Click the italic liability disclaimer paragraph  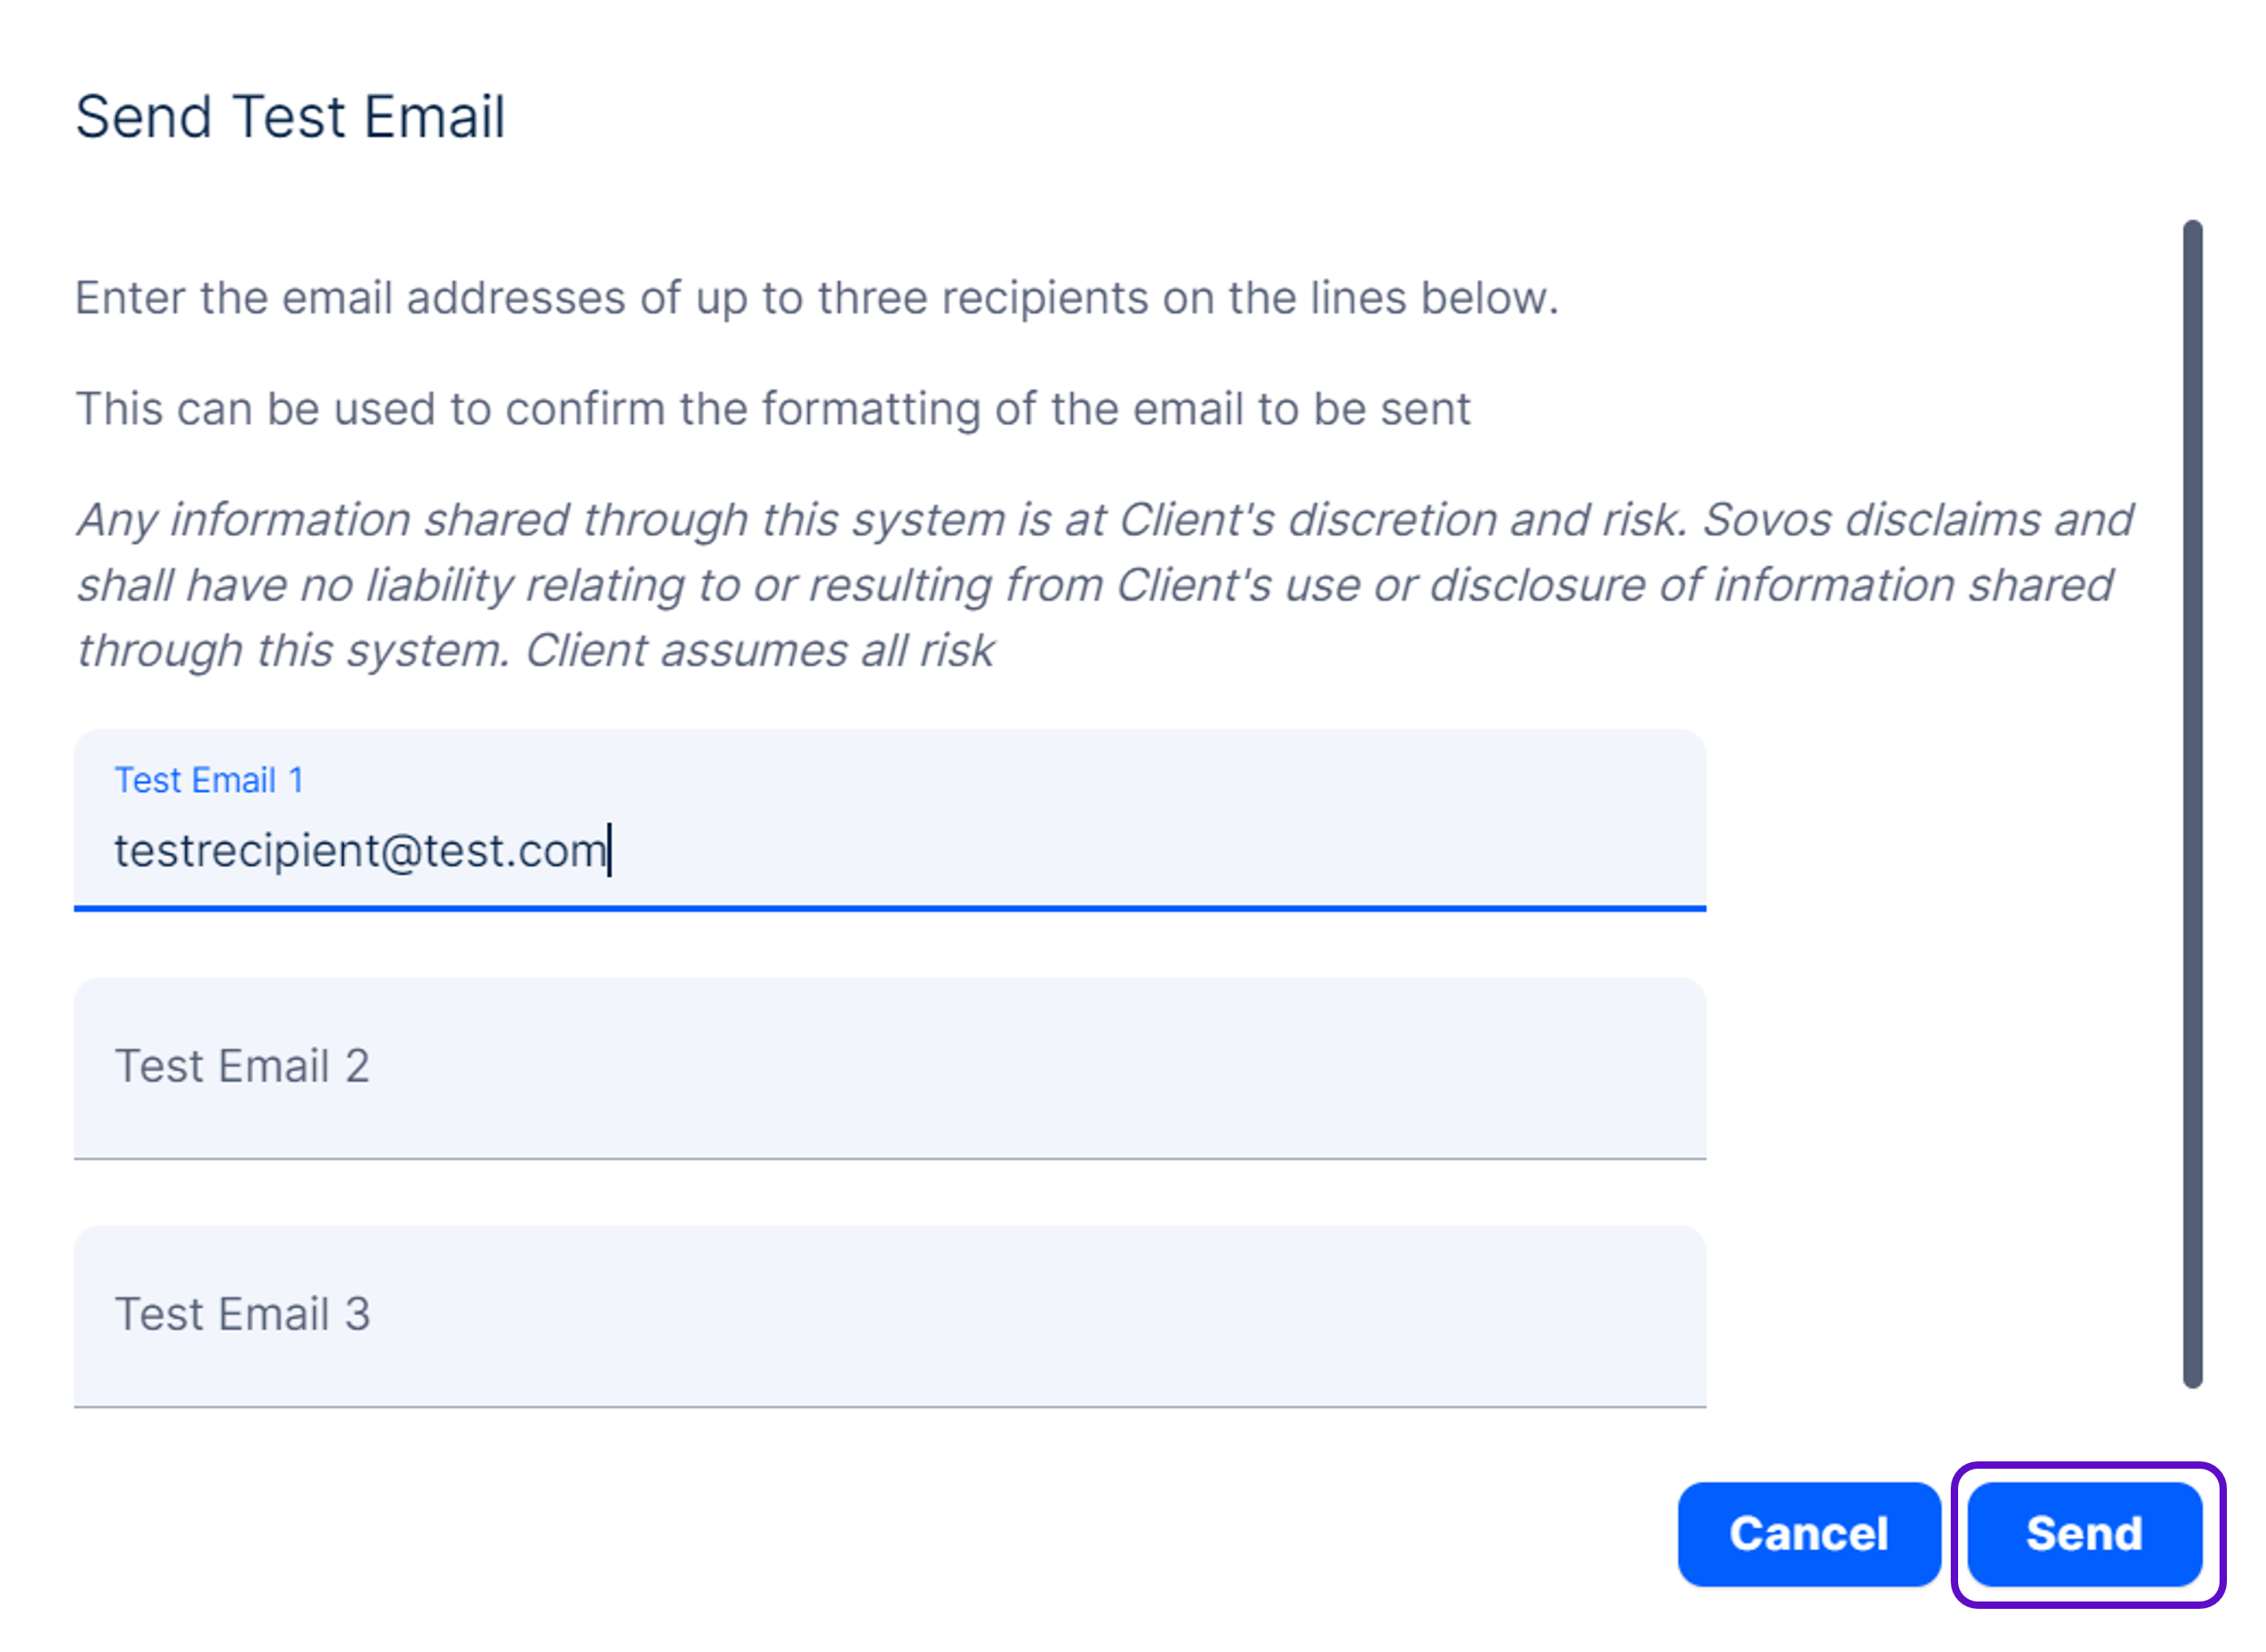point(1100,585)
